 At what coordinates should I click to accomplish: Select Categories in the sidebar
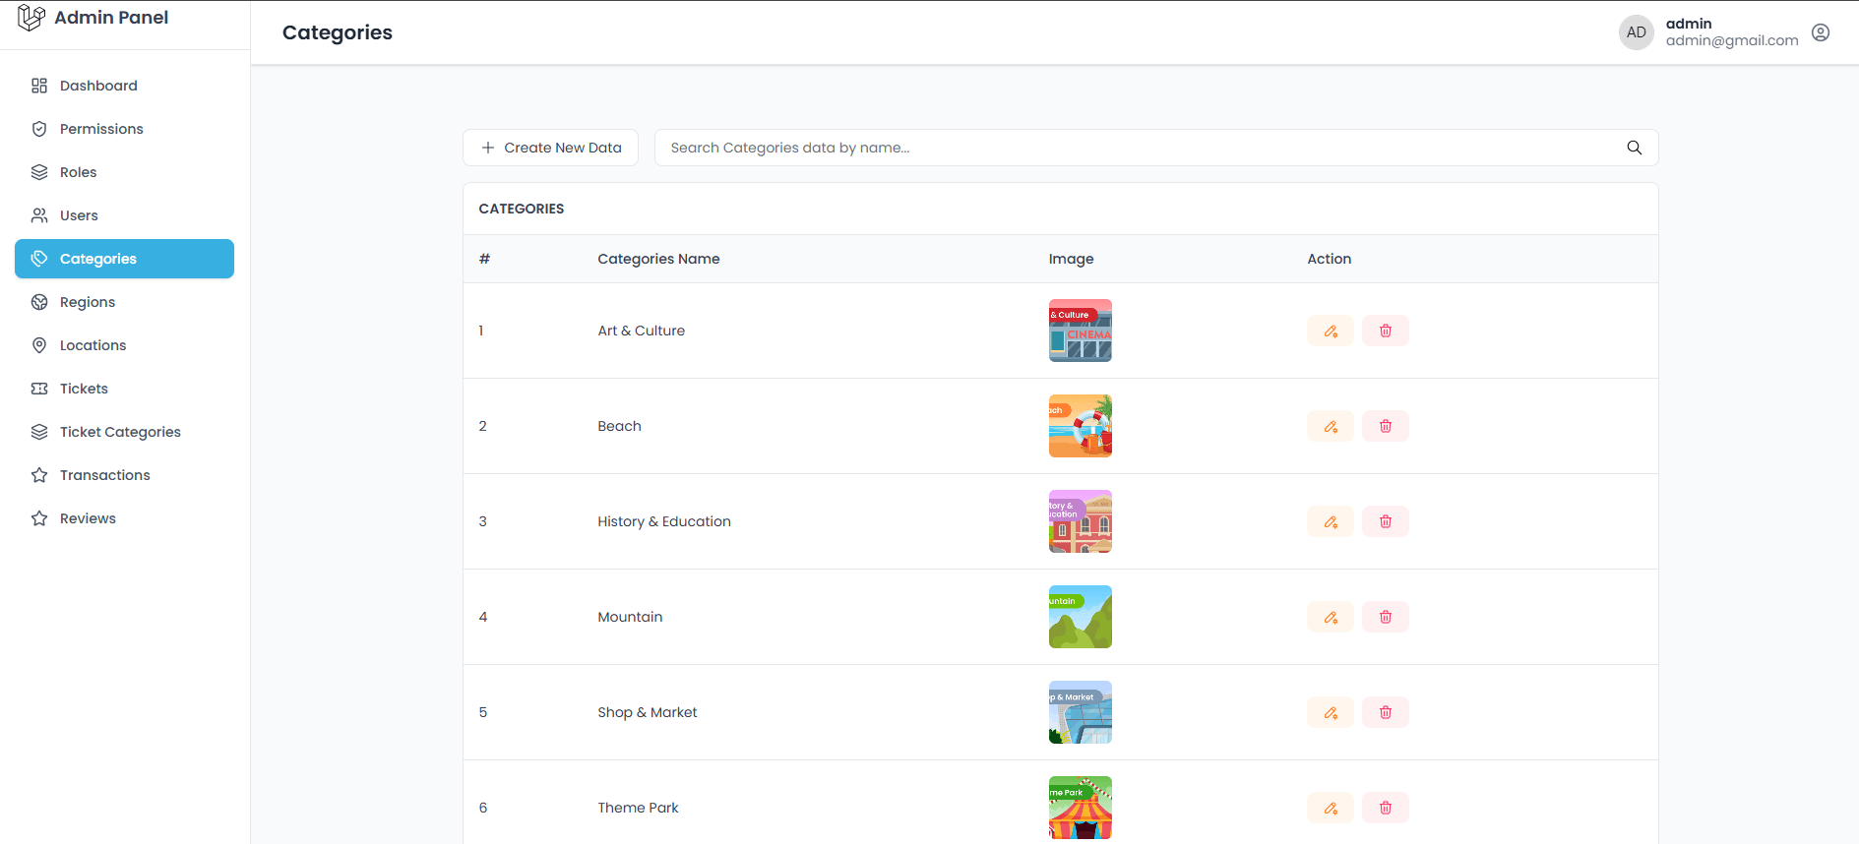pos(124,259)
